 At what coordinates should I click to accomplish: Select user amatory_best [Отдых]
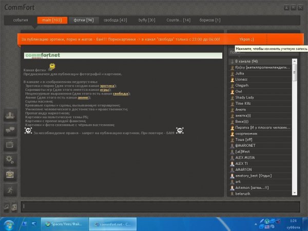(261, 176)
